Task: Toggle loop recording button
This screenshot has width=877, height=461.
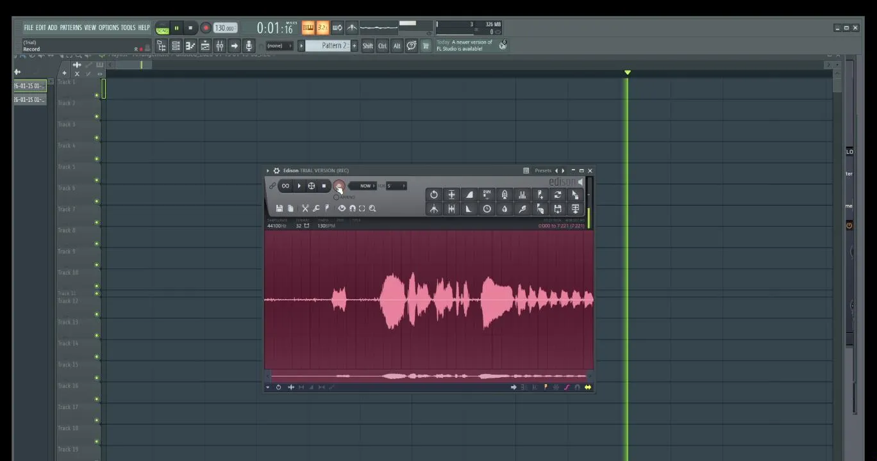Action: click(x=337, y=28)
